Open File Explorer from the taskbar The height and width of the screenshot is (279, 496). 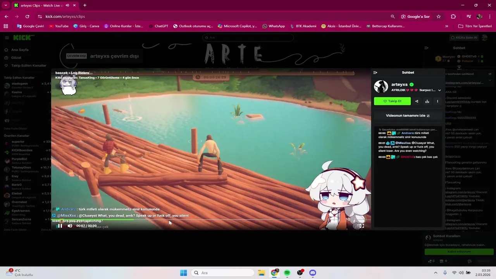coord(262,273)
